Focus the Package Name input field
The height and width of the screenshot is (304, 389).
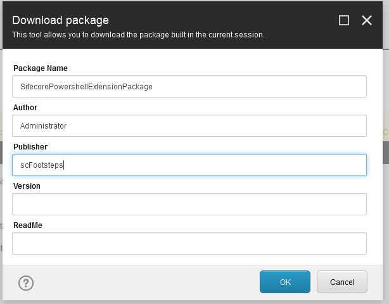[x=189, y=87]
